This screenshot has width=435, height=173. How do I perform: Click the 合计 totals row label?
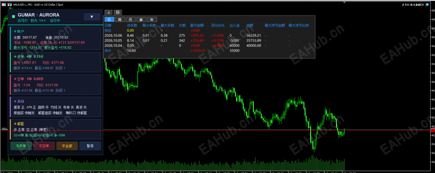108,51
